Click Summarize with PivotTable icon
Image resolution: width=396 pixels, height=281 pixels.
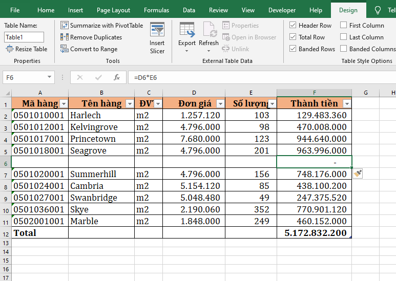tap(65, 25)
